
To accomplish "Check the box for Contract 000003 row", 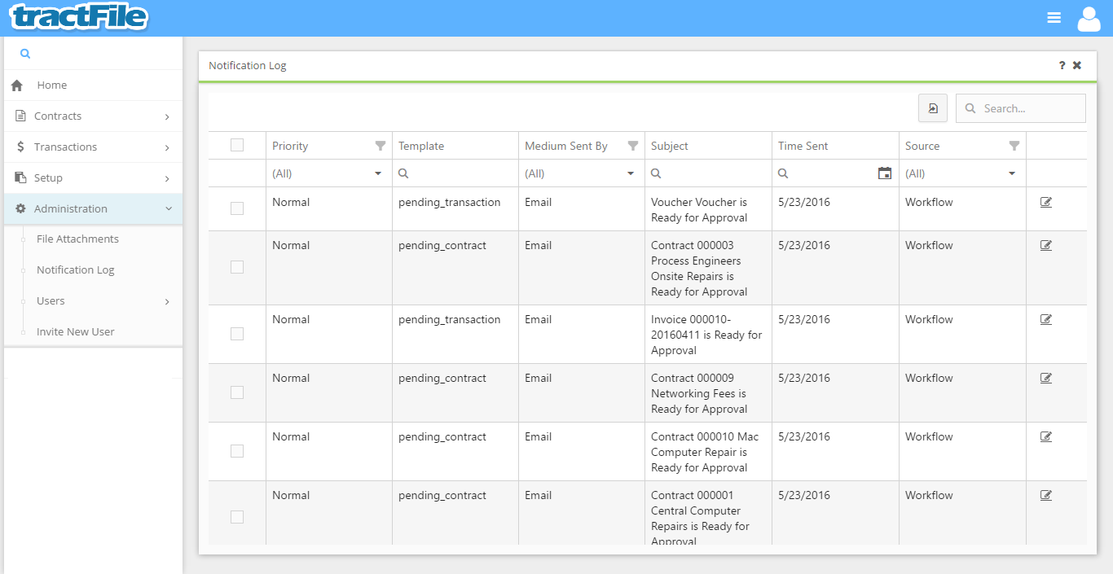I will point(237,267).
